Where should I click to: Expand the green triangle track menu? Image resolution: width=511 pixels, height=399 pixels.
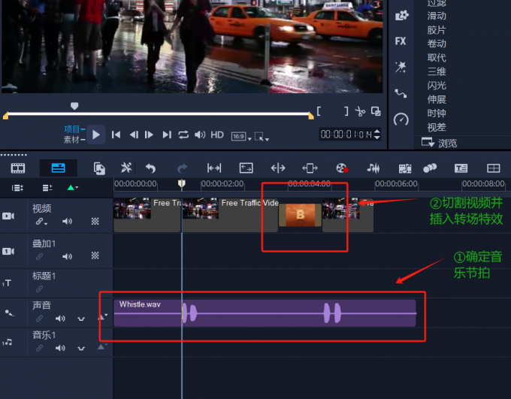pos(72,187)
